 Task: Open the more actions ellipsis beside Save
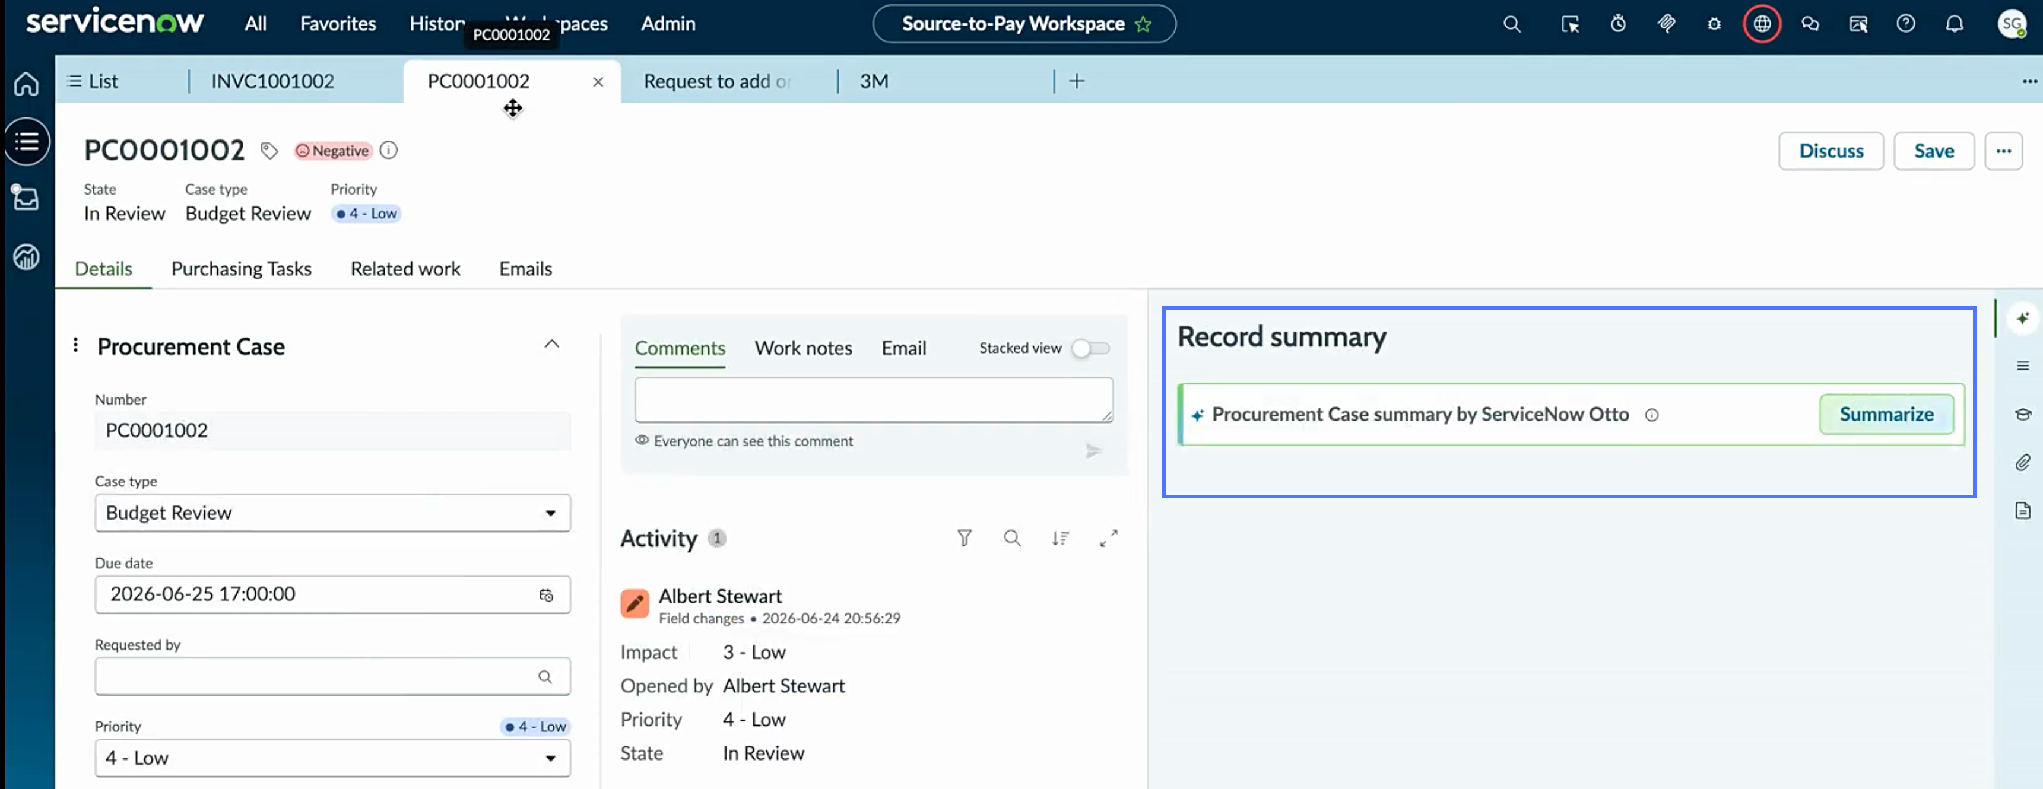[2003, 151]
